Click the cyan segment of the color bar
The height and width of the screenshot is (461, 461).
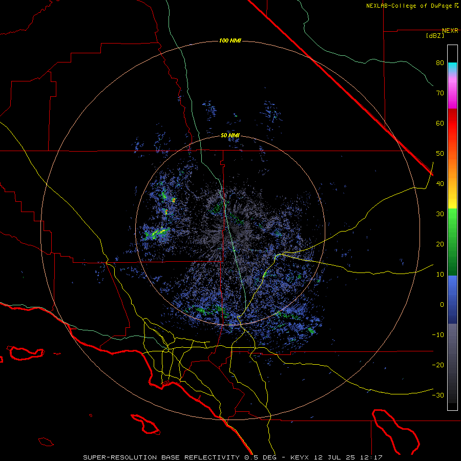tap(452, 68)
